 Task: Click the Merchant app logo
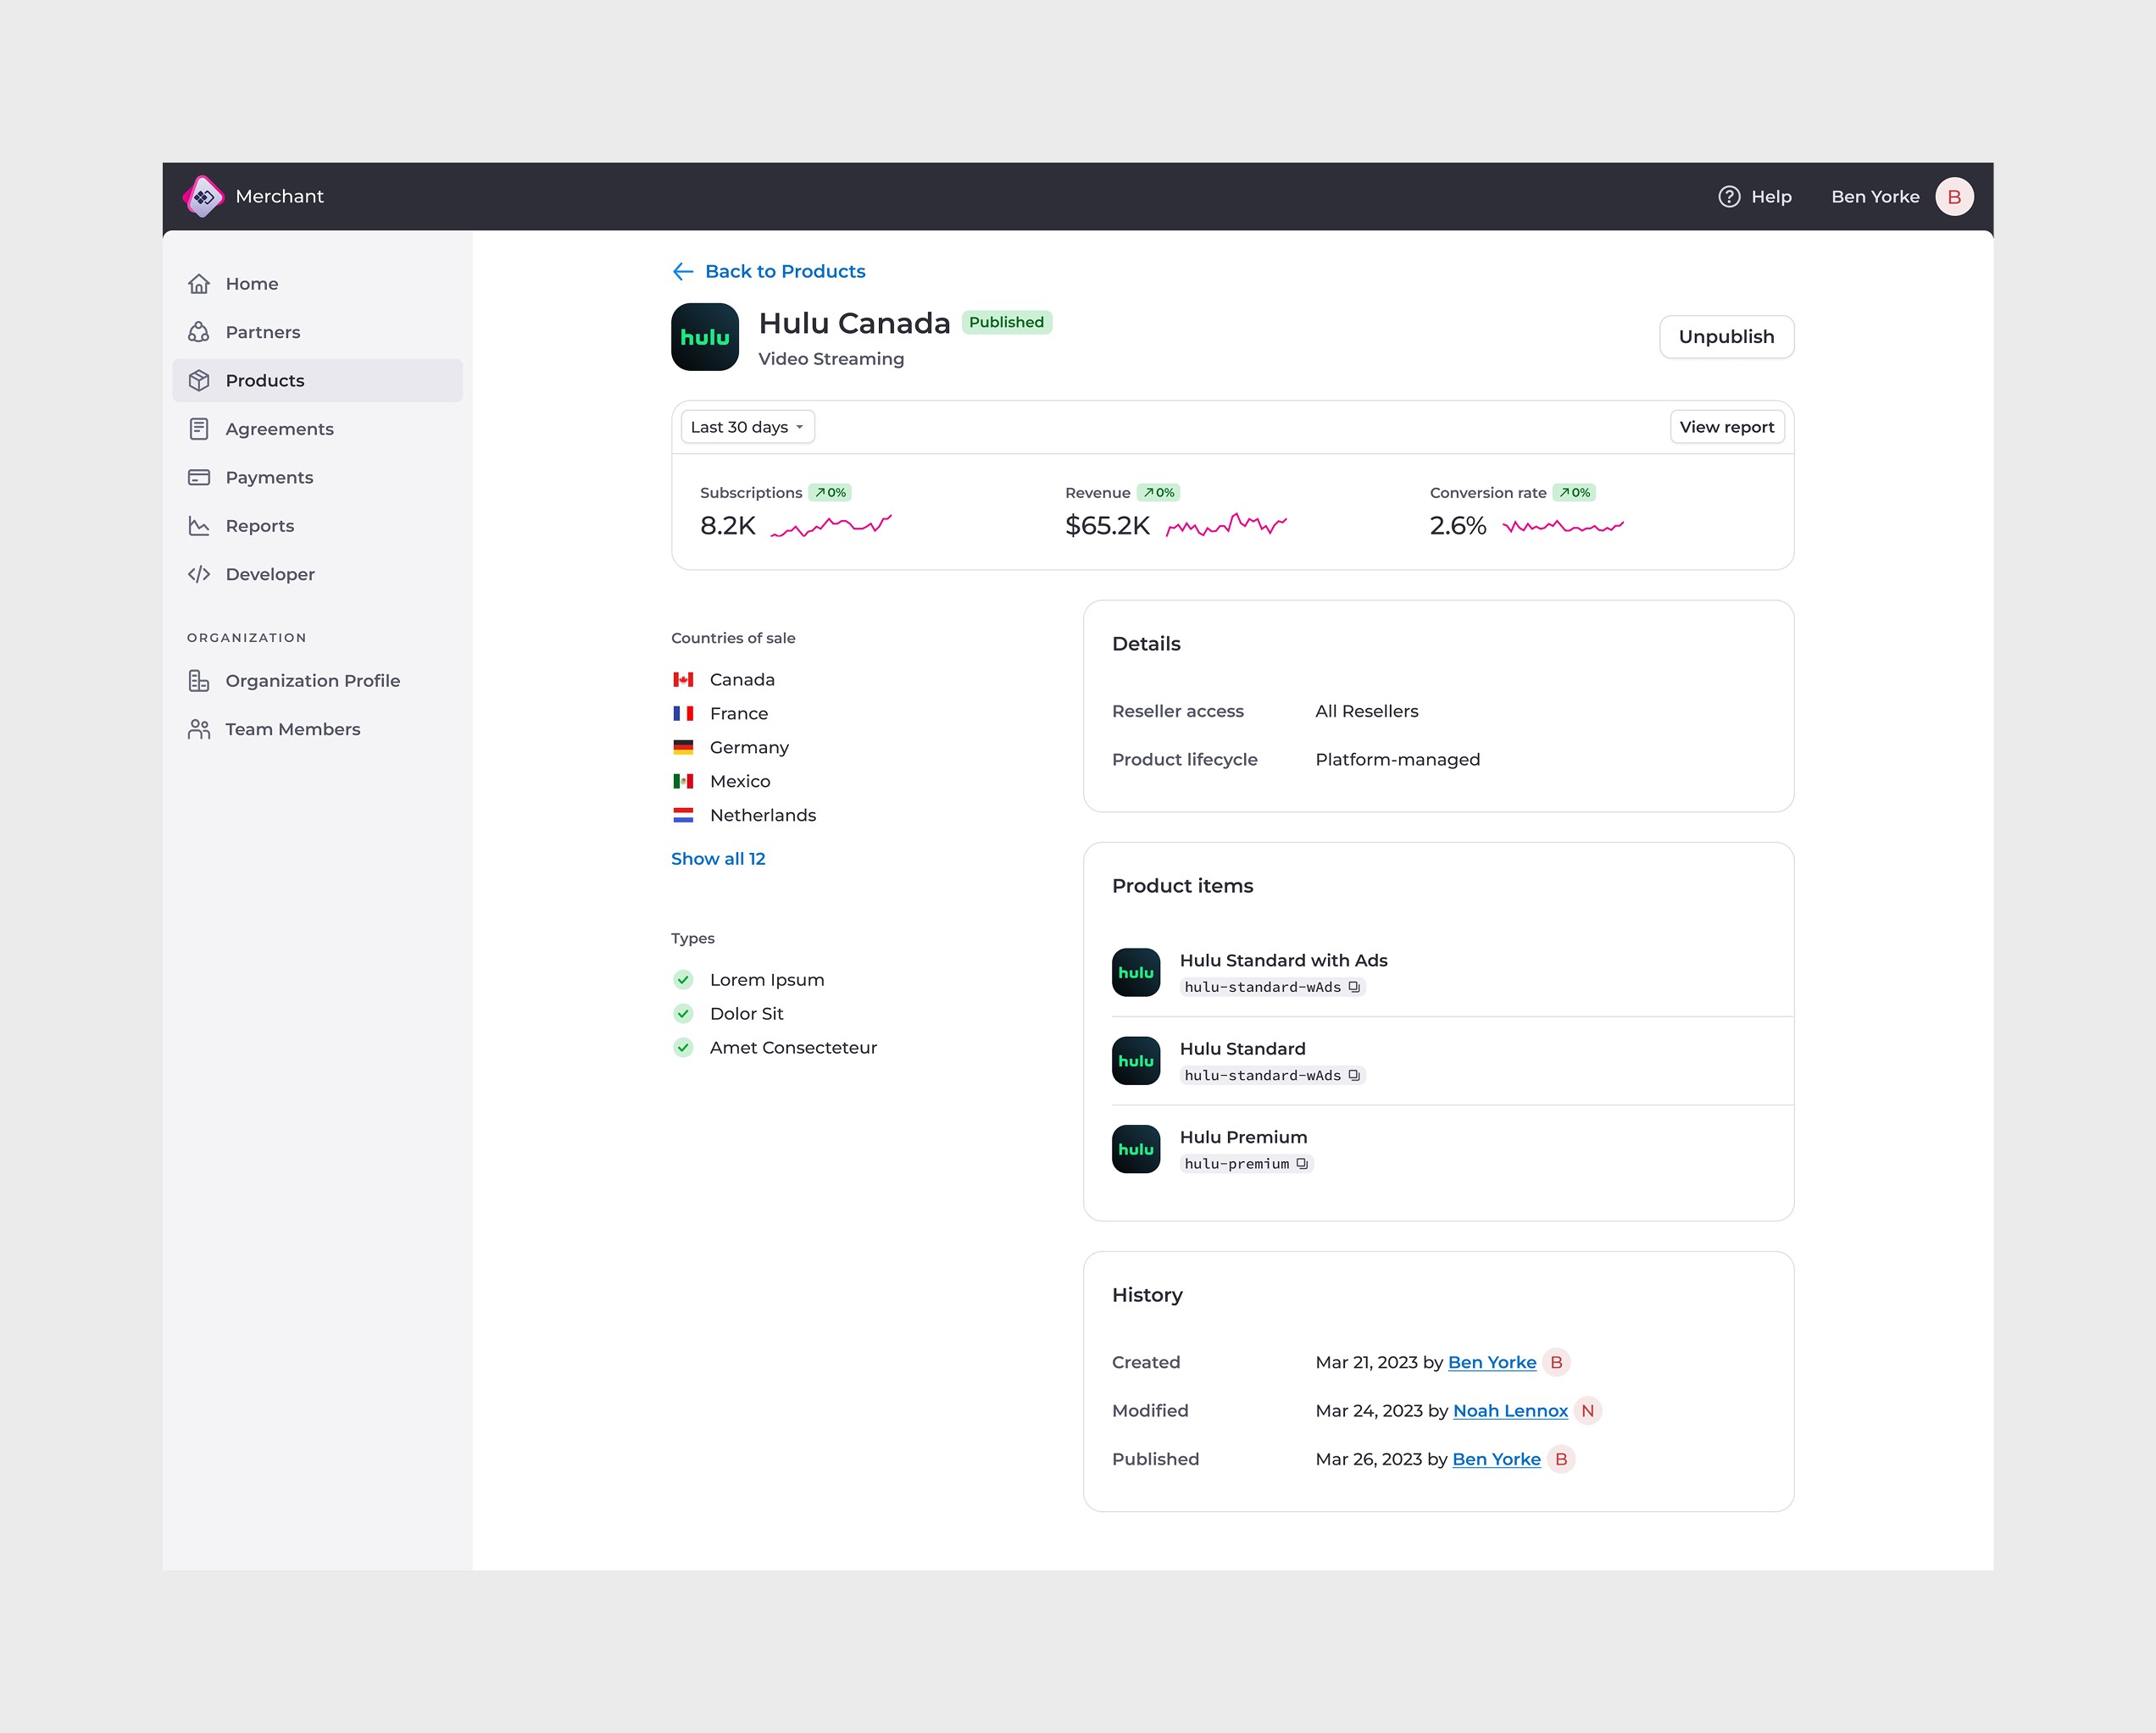(204, 196)
